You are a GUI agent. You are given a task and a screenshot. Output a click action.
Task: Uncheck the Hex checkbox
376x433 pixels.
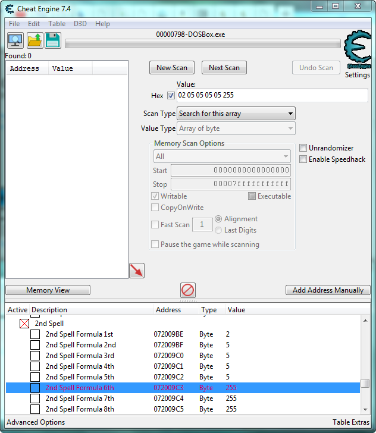click(x=171, y=96)
